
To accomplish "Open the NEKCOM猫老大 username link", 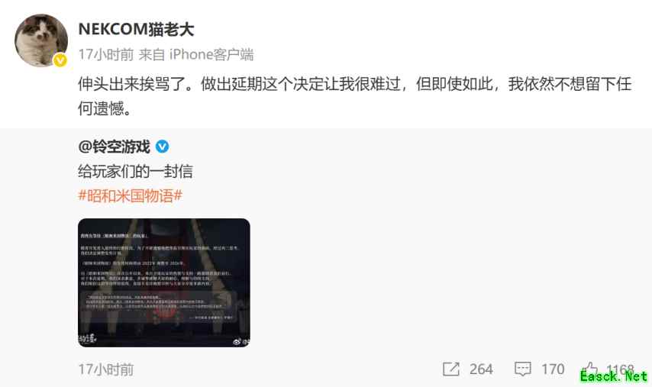I will tap(136, 29).
